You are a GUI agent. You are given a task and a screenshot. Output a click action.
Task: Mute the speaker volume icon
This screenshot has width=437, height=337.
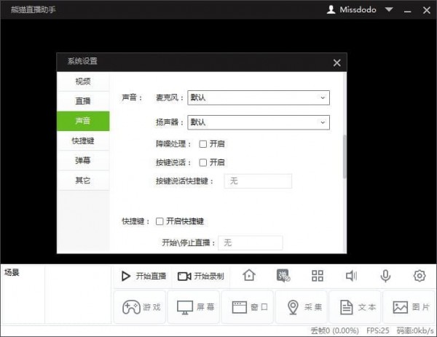[x=351, y=276]
